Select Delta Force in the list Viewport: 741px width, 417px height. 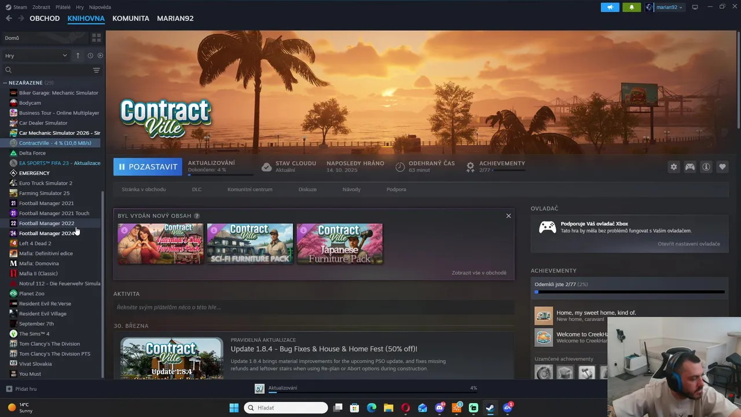coord(55,153)
